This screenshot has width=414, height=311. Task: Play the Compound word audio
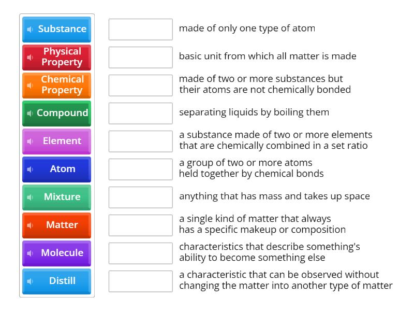30,113
